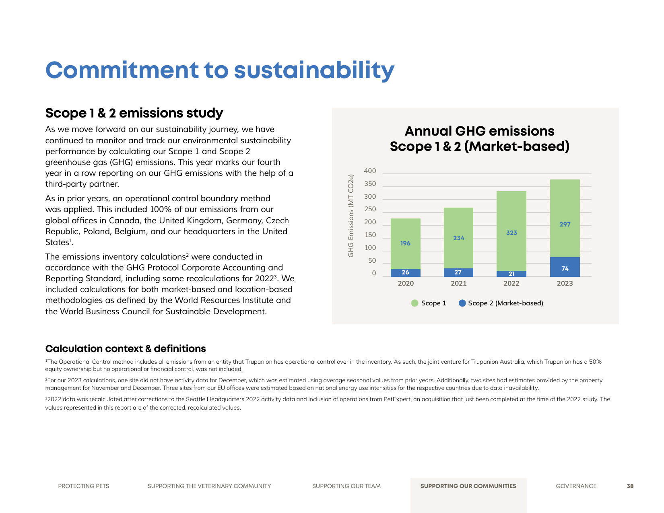664x513 pixels.
Task: Click the Commitment to sustainability heading
Action: click(220, 71)
